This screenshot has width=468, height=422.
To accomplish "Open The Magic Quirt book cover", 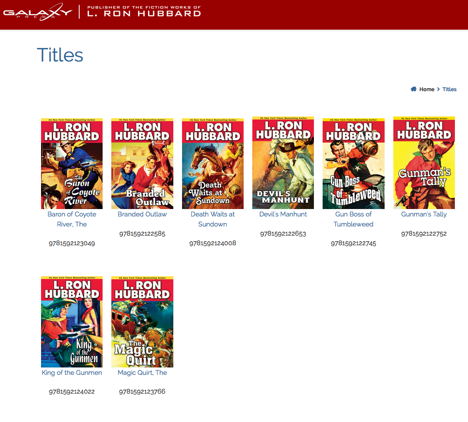I will tap(142, 322).
